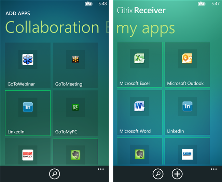Tap the ADD APPS title
Viewport: 222px width, 182px height.
point(18,13)
